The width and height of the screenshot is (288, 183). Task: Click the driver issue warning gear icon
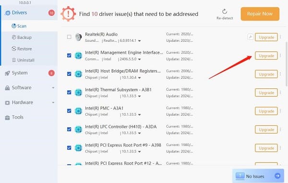68,14
